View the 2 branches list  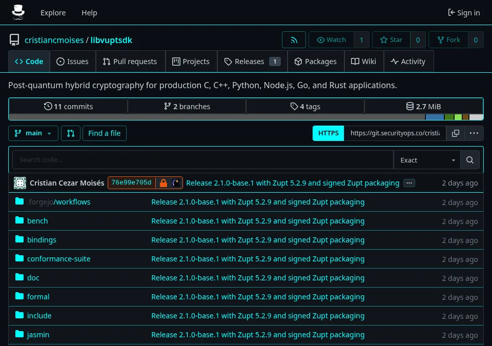pos(187,107)
